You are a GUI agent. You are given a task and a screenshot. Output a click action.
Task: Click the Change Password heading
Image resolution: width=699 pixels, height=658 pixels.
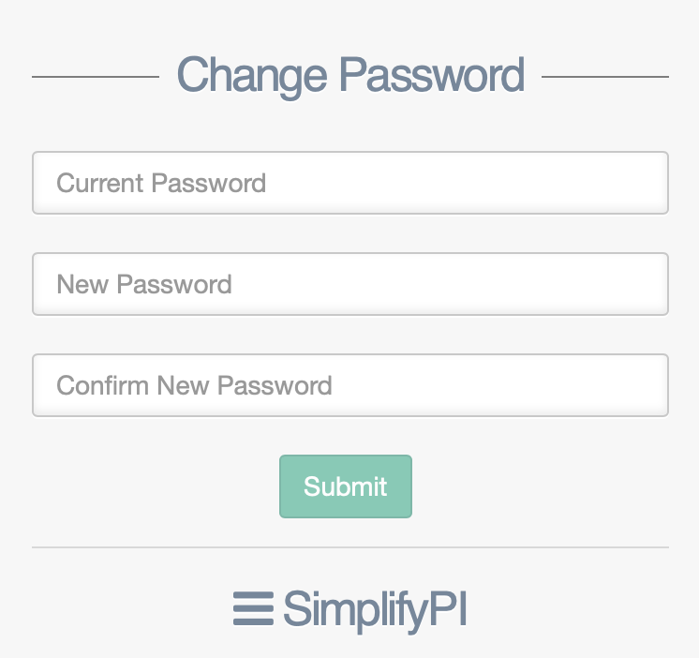click(x=350, y=76)
